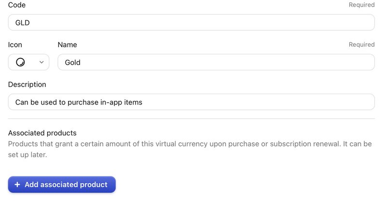Click the Required indicator beside Code

coord(361,5)
